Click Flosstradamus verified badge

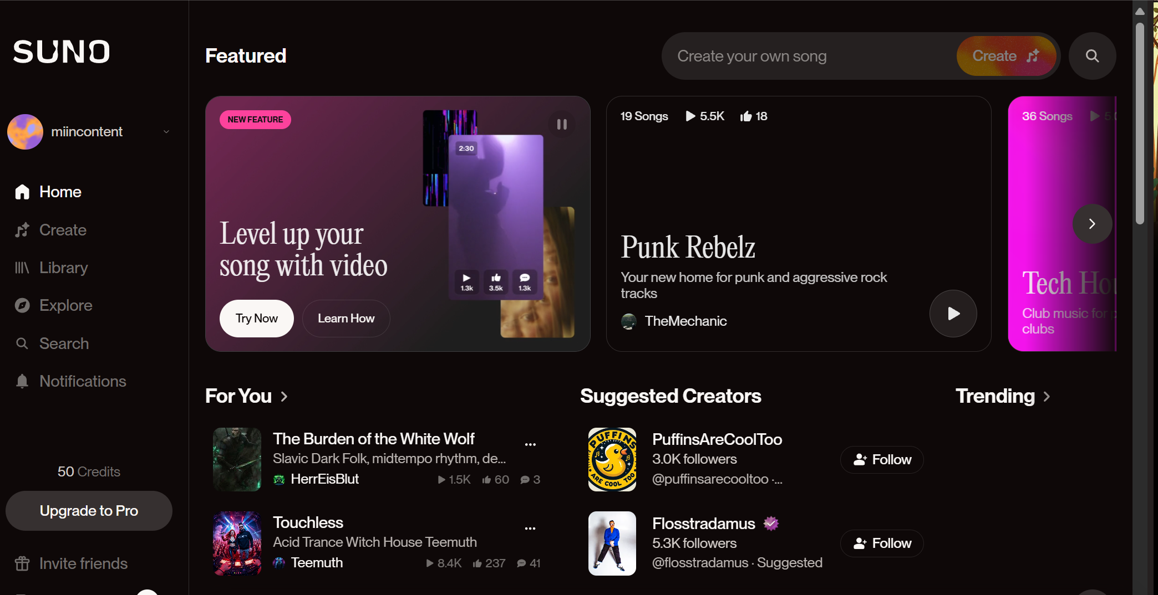click(x=771, y=523)
